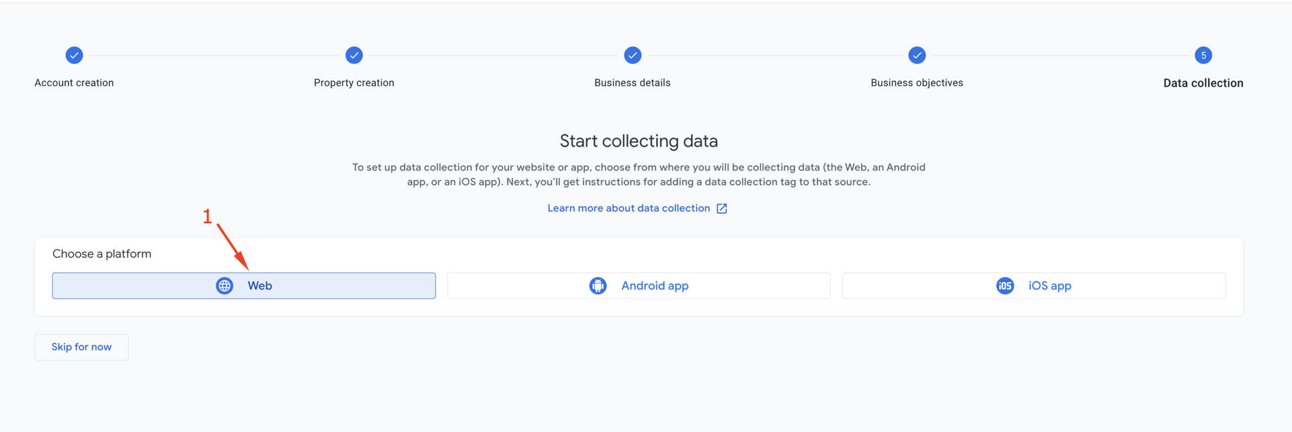The height and width of the screenshot is (432, 1292).
Task: Go to Business details step label
Action: (x=632, y=83)
